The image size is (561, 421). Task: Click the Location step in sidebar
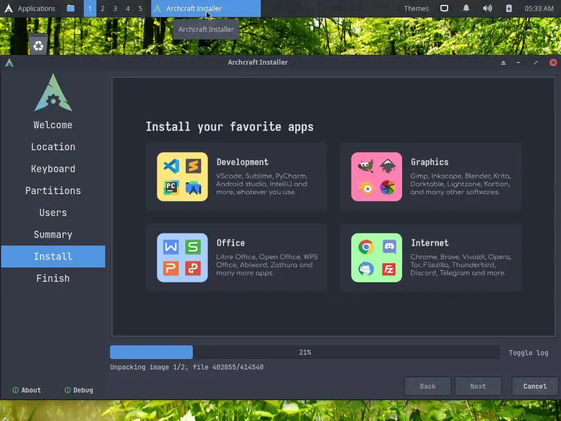[53, 147]
